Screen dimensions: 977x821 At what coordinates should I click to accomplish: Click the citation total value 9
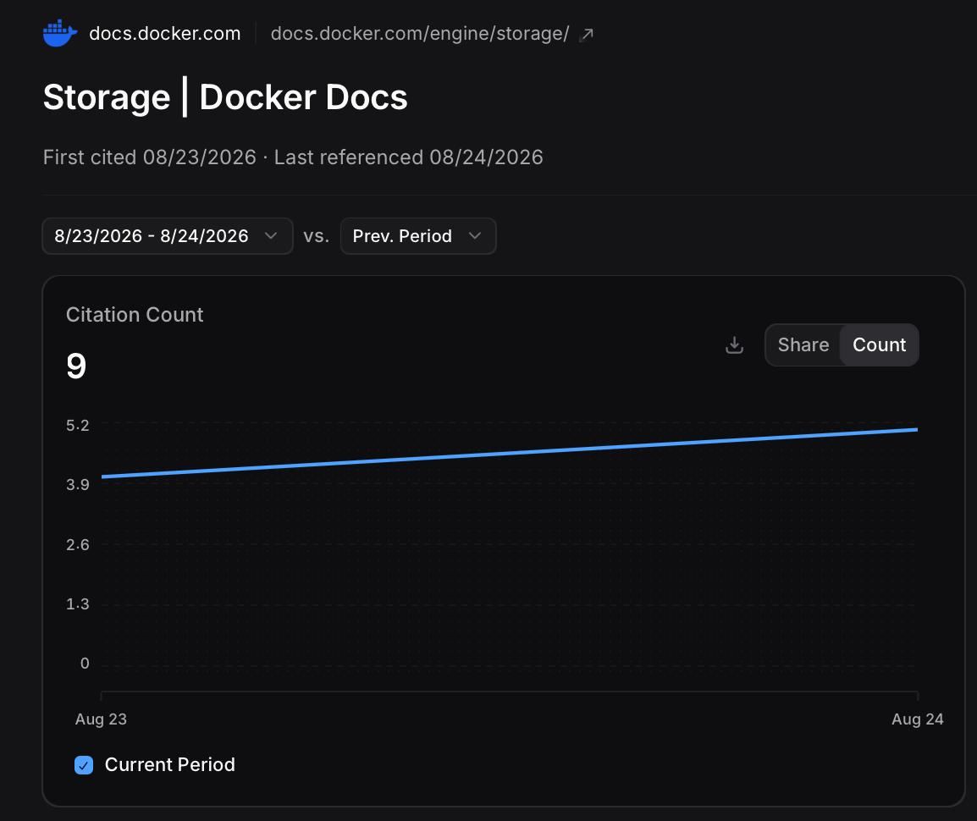(76, 366)
